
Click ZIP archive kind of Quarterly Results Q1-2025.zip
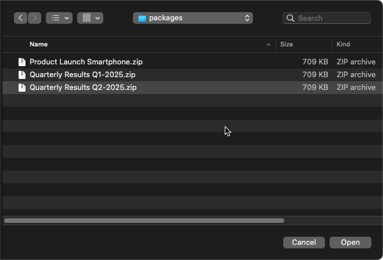coord(356,74)
